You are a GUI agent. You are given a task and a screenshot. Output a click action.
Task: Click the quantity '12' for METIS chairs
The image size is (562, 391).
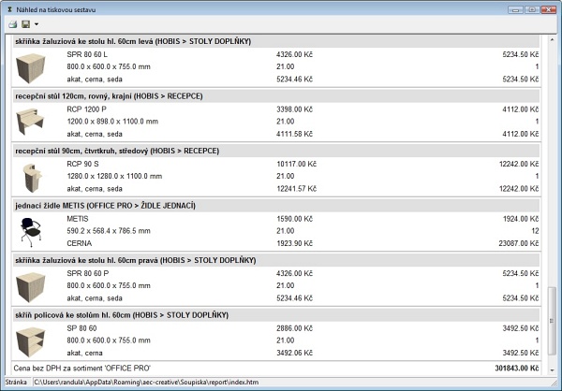tap(535, 231)
